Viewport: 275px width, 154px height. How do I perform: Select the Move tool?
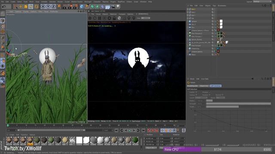(x=21, y=7)
